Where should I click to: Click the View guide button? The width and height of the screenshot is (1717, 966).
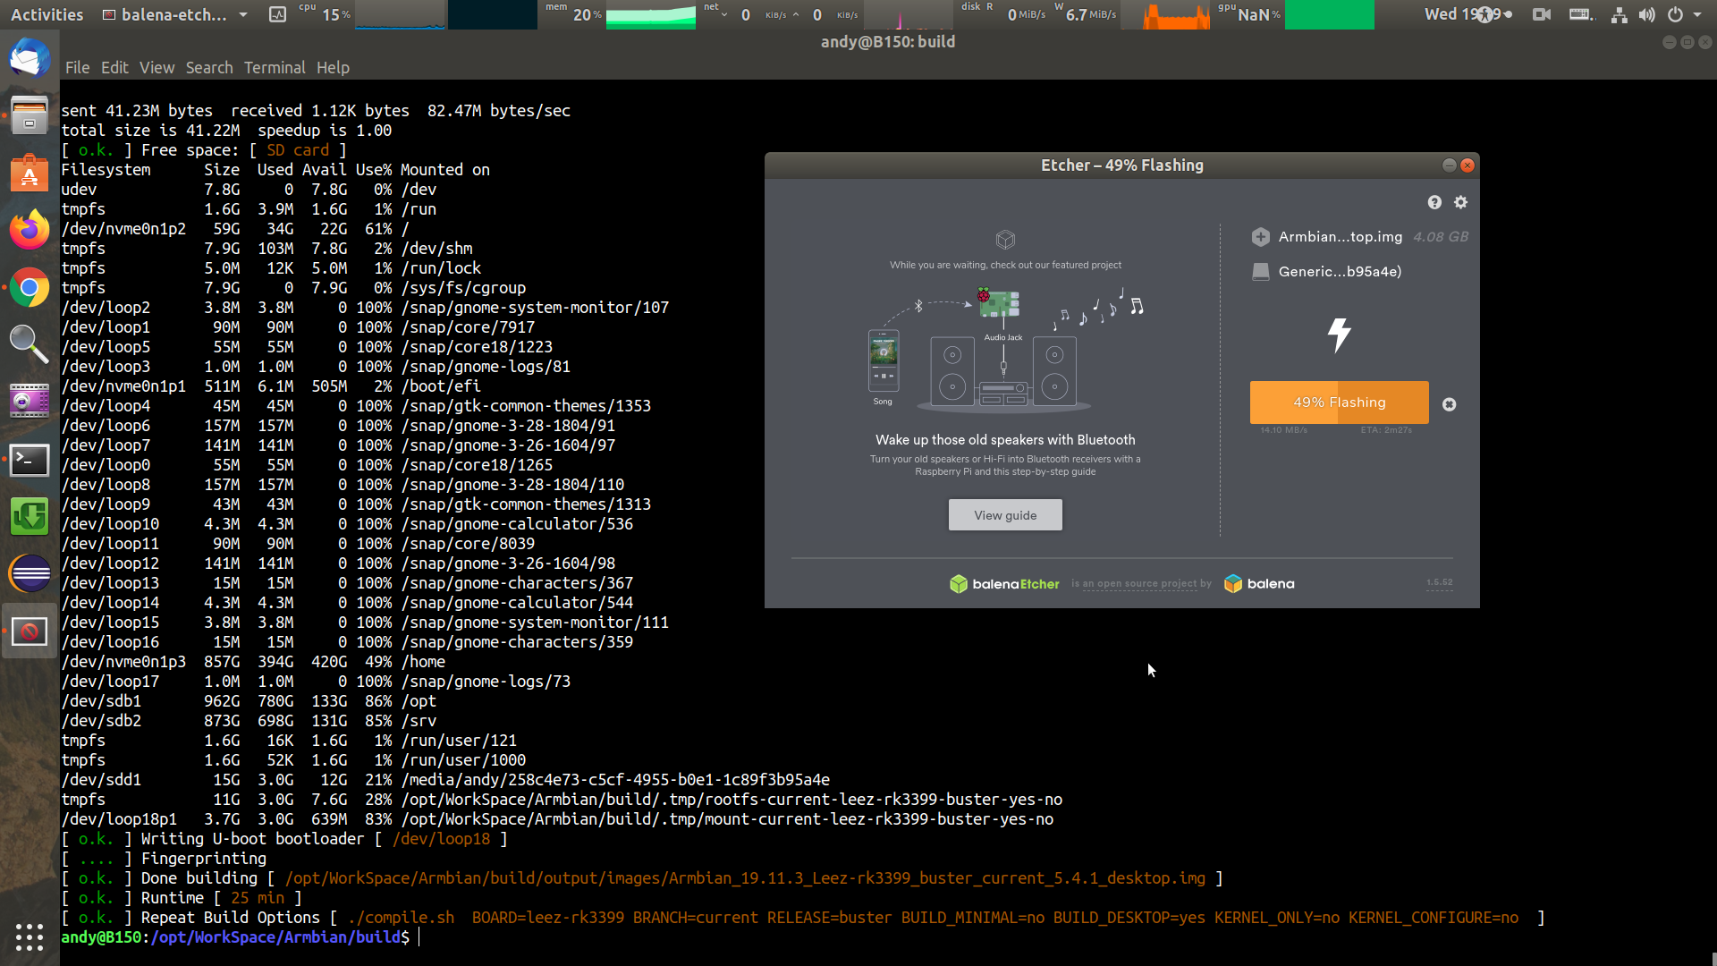pos(1005,514)
